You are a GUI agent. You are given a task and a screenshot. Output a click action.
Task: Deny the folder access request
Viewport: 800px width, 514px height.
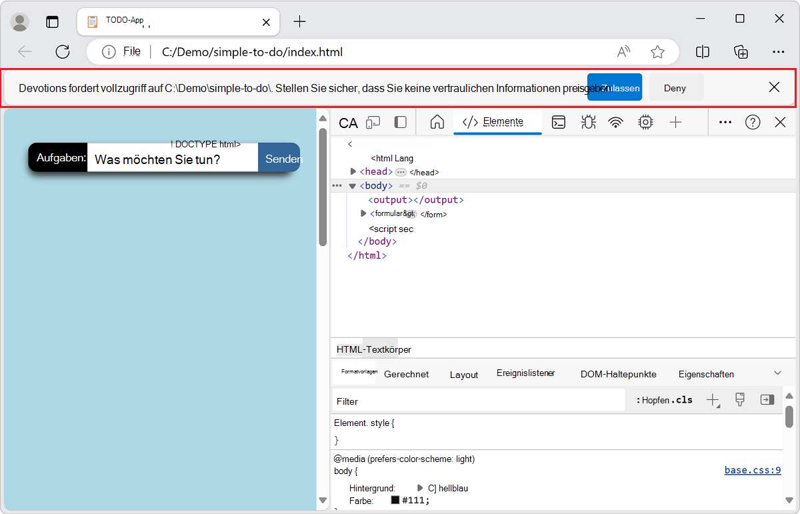pos(675,87)
